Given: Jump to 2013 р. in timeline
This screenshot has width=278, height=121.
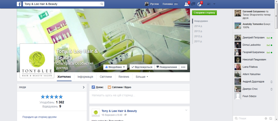Looking at the screenshot, I should pos(198,31).
